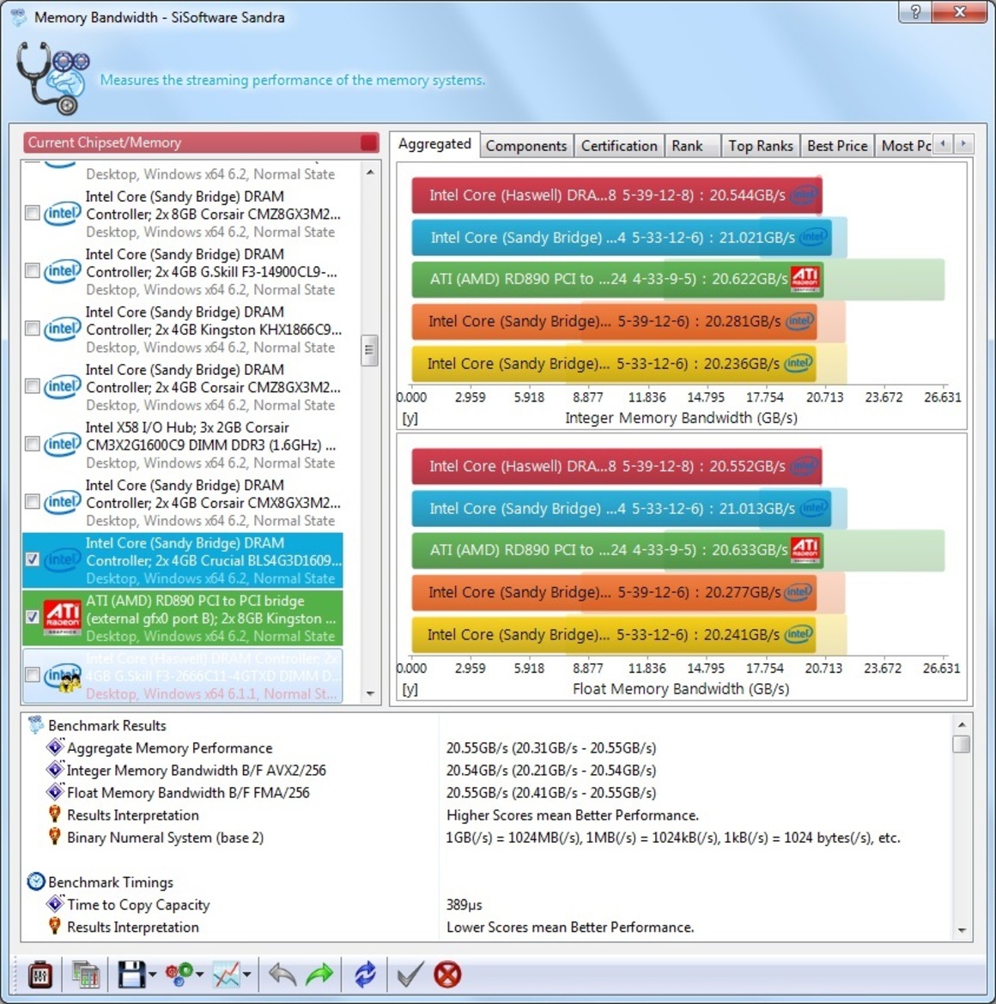Click the 389µs timing value
The height and width of the screenshot is (1004, 996).
tap(464, 904)
